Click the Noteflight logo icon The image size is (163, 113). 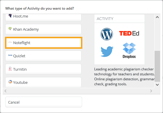[x=10, y=42]
